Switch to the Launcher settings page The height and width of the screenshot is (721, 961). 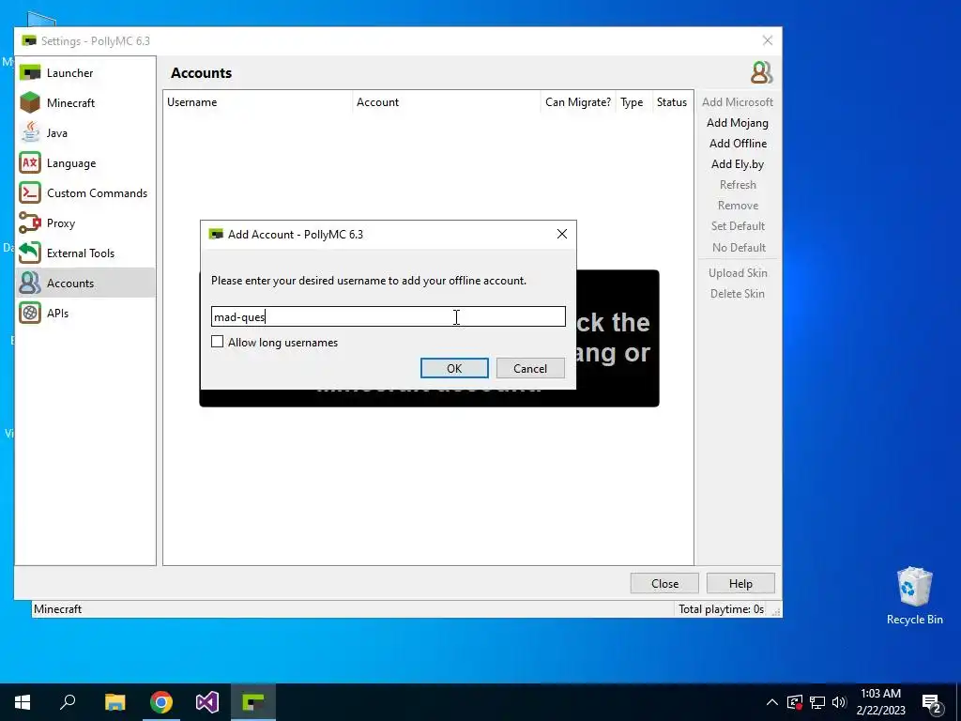tap(85, 73)
